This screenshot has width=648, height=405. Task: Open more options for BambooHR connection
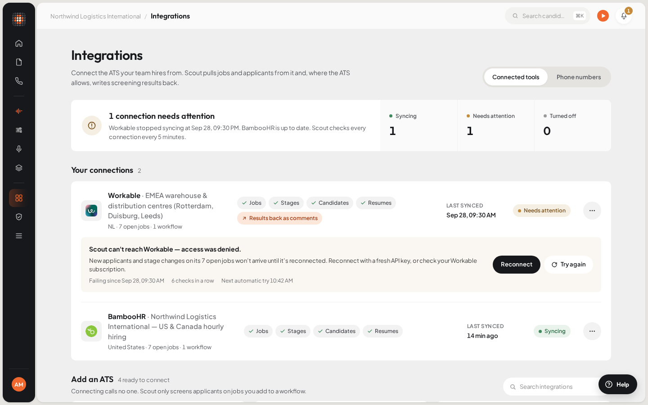pyautogui.click(x=592, y=331)
